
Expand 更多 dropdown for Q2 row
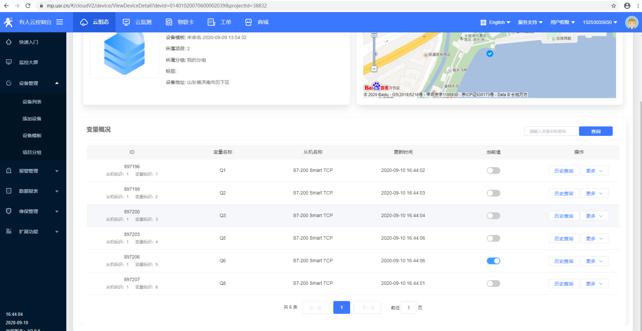[x=594, y=193]
